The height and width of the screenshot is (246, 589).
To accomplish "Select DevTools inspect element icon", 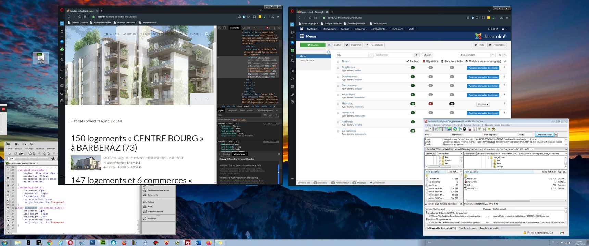I will 220,28.
